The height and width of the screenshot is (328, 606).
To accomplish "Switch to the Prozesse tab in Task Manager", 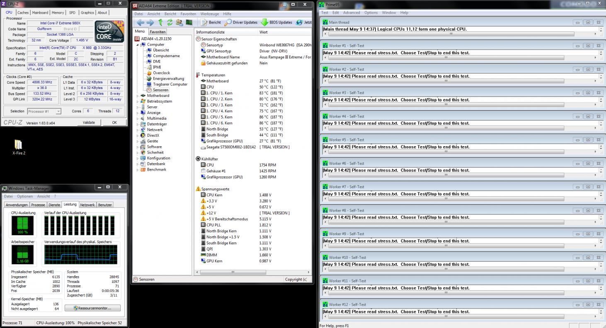I will point(38,205).
